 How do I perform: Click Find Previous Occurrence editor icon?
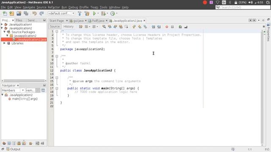pyautogui.click(x=110, y=27)
